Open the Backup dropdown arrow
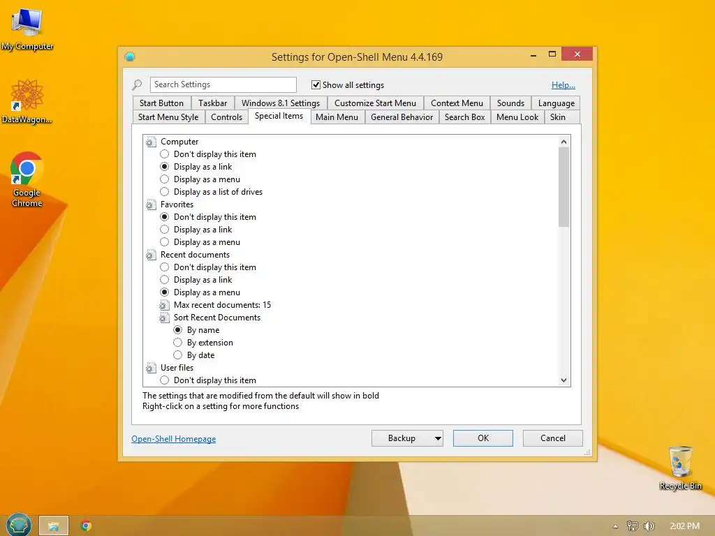Screen dimensions: 715x536 click(438, 438)
